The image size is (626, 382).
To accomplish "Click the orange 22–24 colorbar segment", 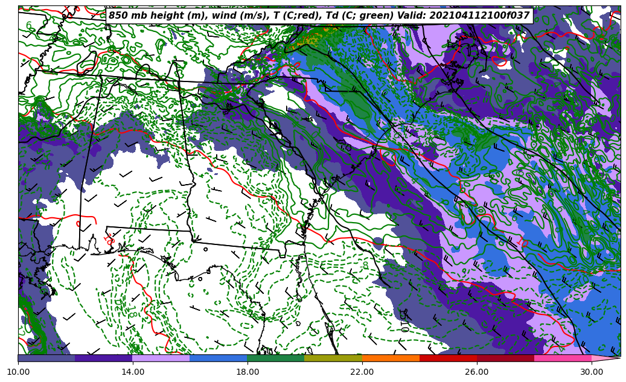I will coord(391,358).
